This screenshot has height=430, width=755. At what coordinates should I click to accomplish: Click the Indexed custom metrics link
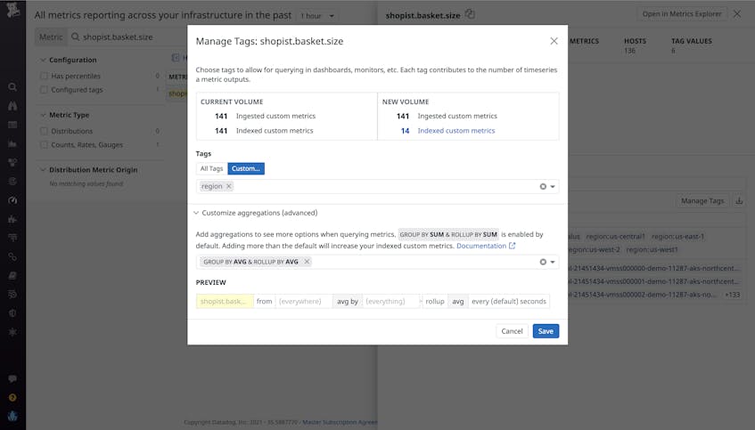pyautogui.click(x=456, y=131)
